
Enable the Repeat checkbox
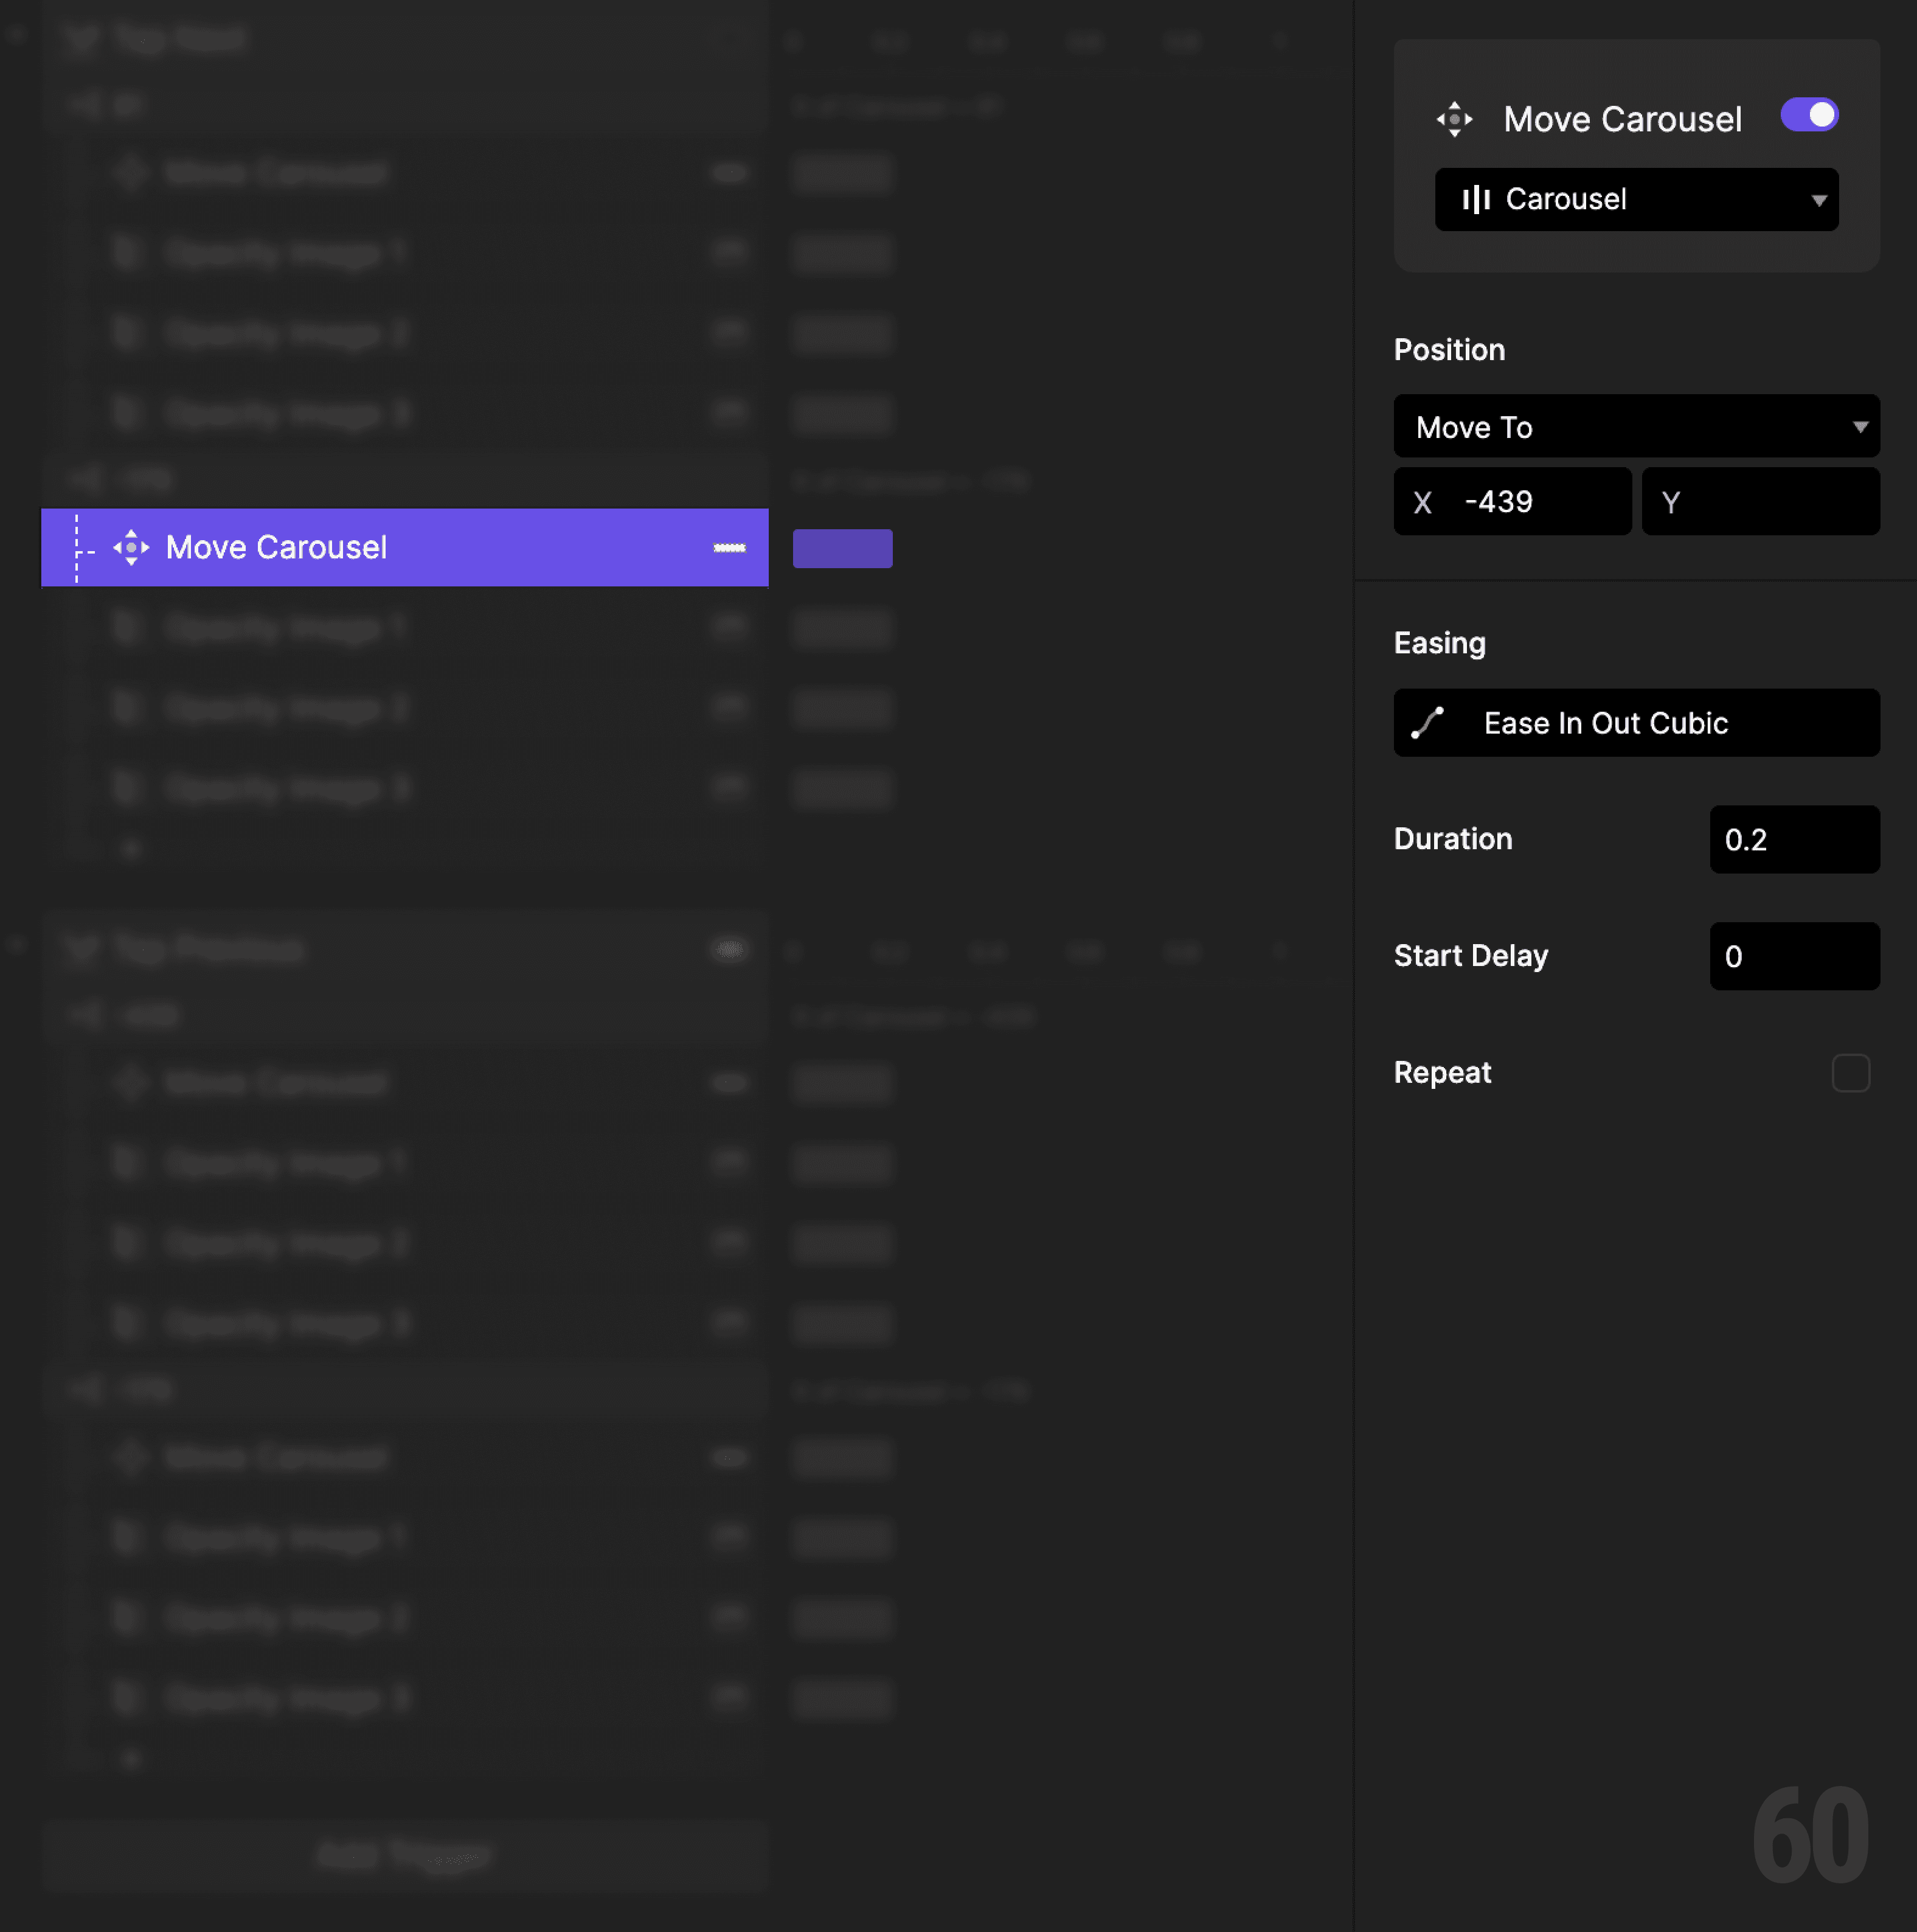[1851, 1072]
